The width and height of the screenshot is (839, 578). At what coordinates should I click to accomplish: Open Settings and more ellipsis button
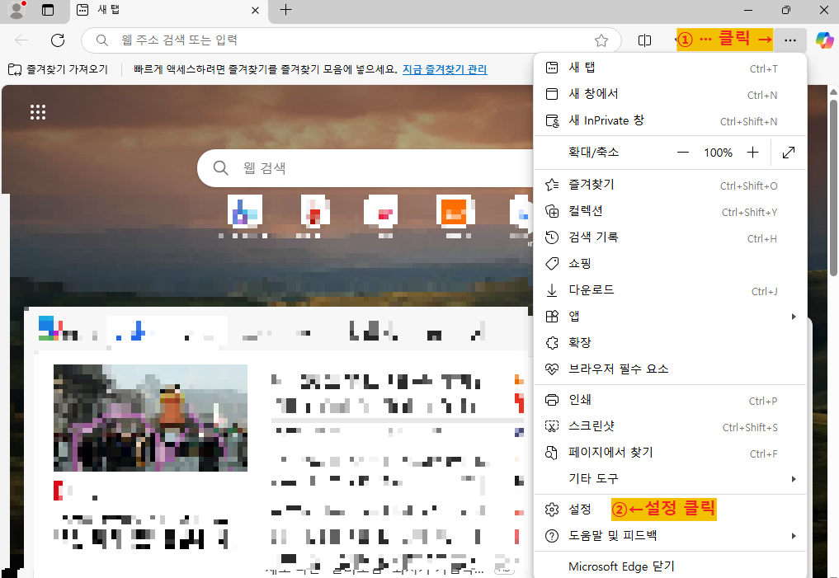click(790, 40)
